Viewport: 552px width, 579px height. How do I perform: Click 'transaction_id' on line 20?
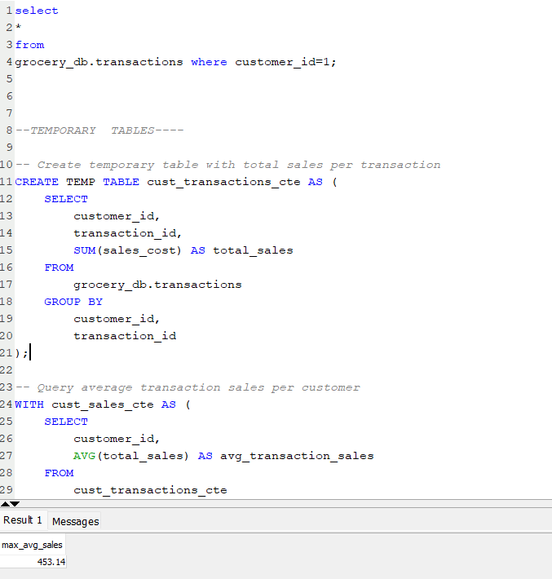click(x=125, y=336)
